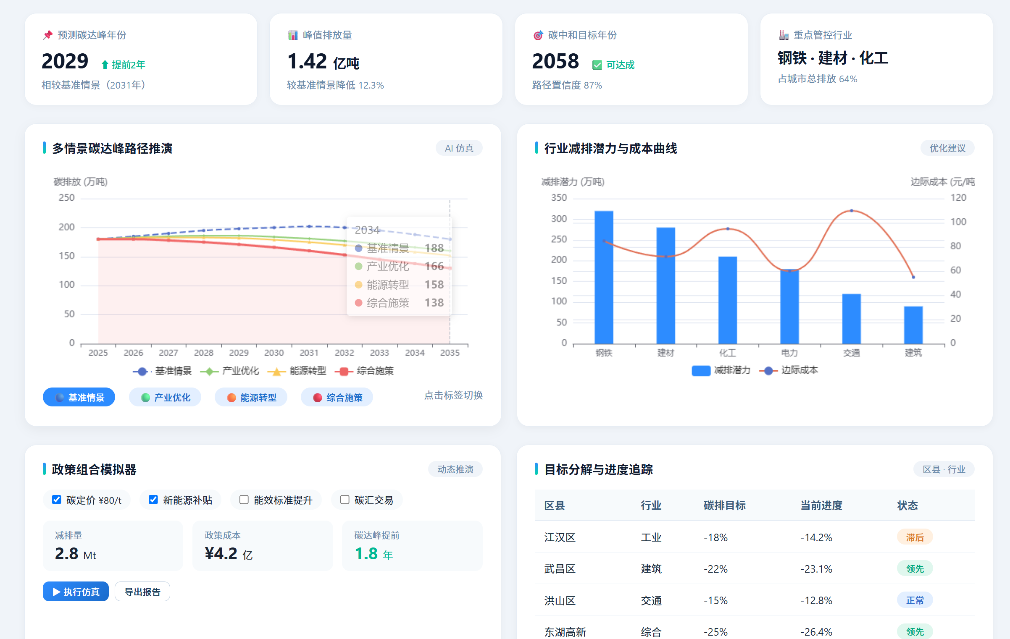Select the 综合施策 scenario tab
This screenshot has height=639, width=1010.
click(337, 397)
